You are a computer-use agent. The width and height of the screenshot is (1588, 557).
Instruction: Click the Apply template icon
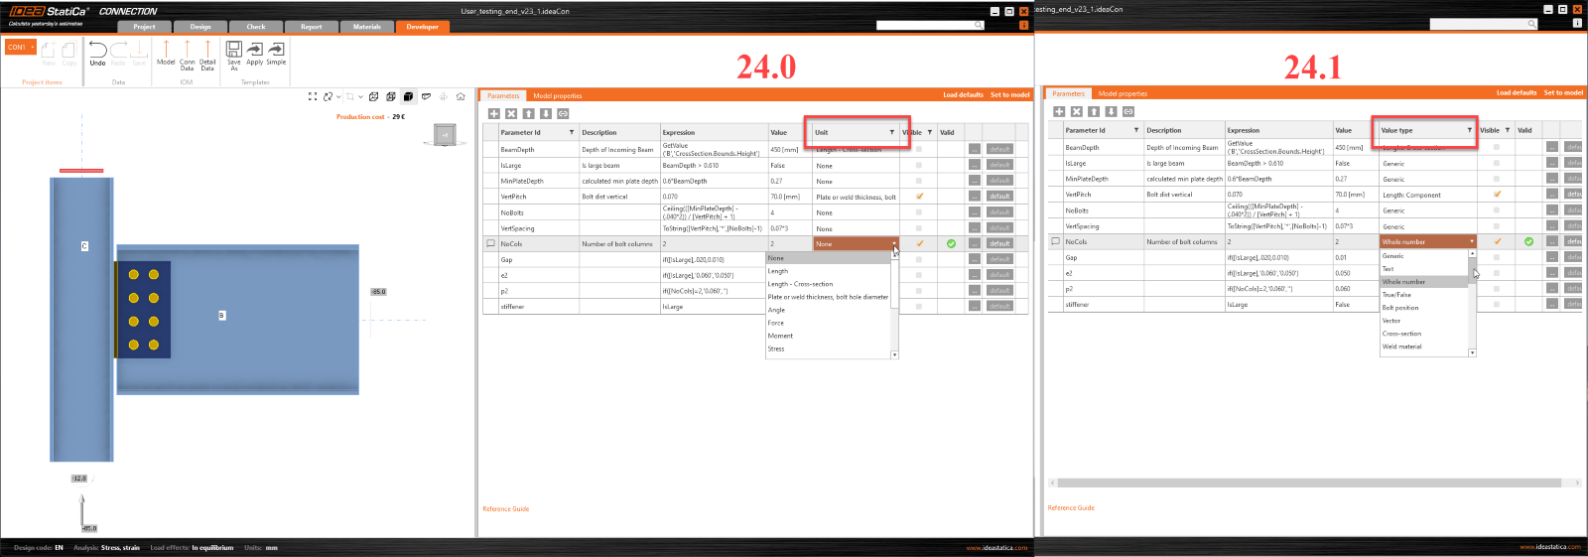coord(255,50)
